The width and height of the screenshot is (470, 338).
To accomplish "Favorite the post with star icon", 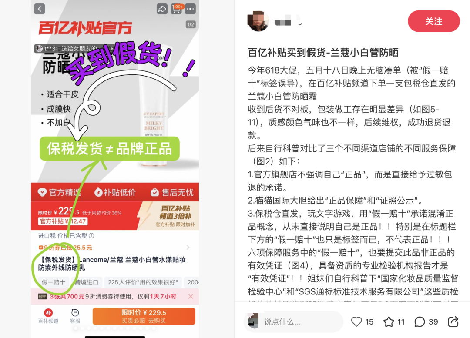I will (x=389, y=322).
